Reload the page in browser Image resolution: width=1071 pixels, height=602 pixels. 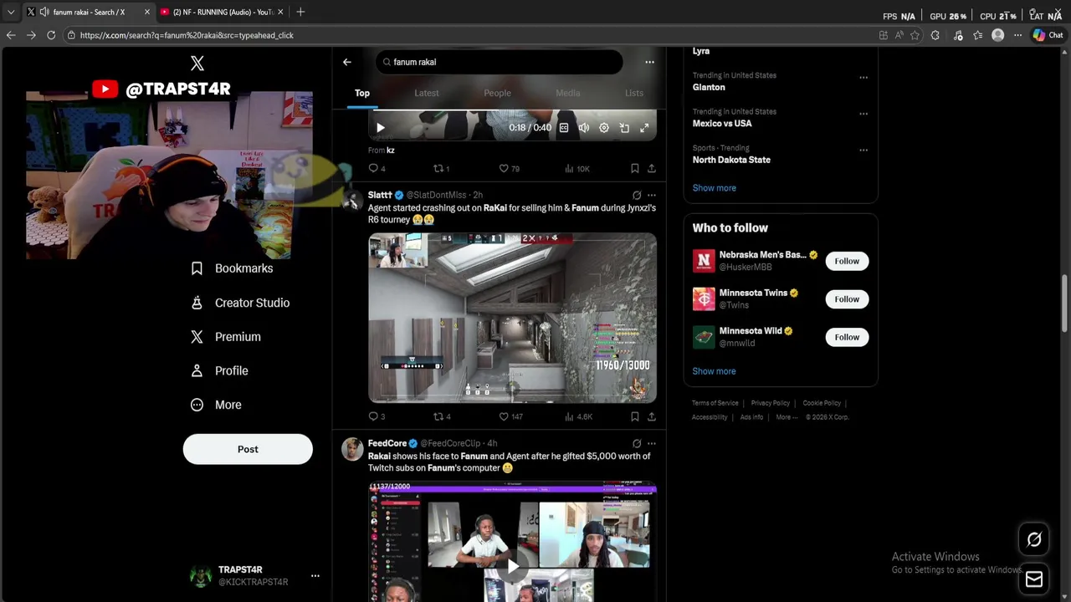[51, 35]
